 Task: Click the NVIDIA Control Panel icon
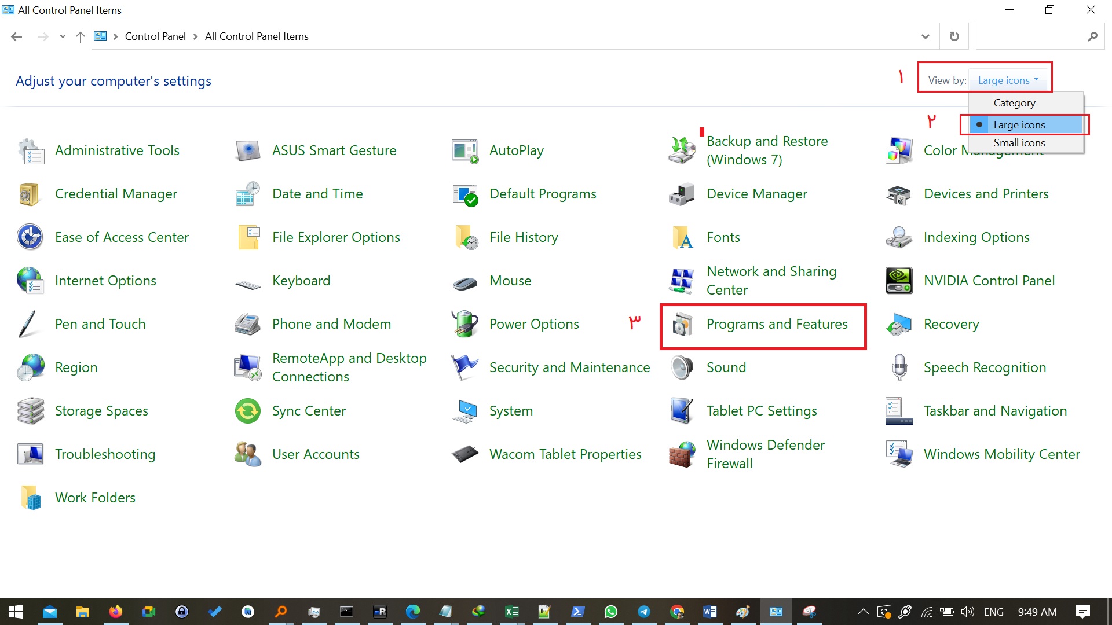pos(899,281)
